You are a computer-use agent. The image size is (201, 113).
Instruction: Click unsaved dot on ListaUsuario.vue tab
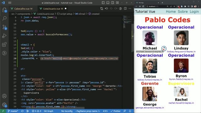click(66, 8)
